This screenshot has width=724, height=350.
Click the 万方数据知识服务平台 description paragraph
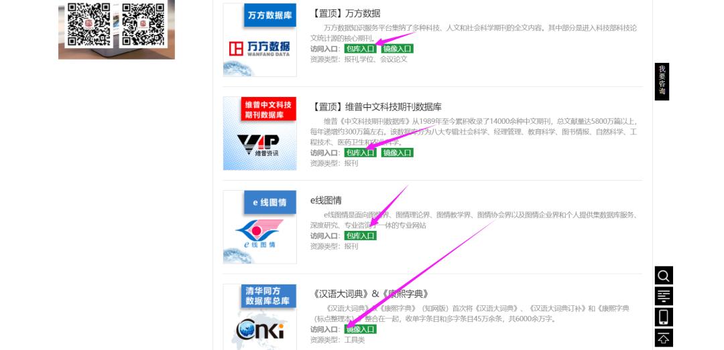(x=474, y=33)
